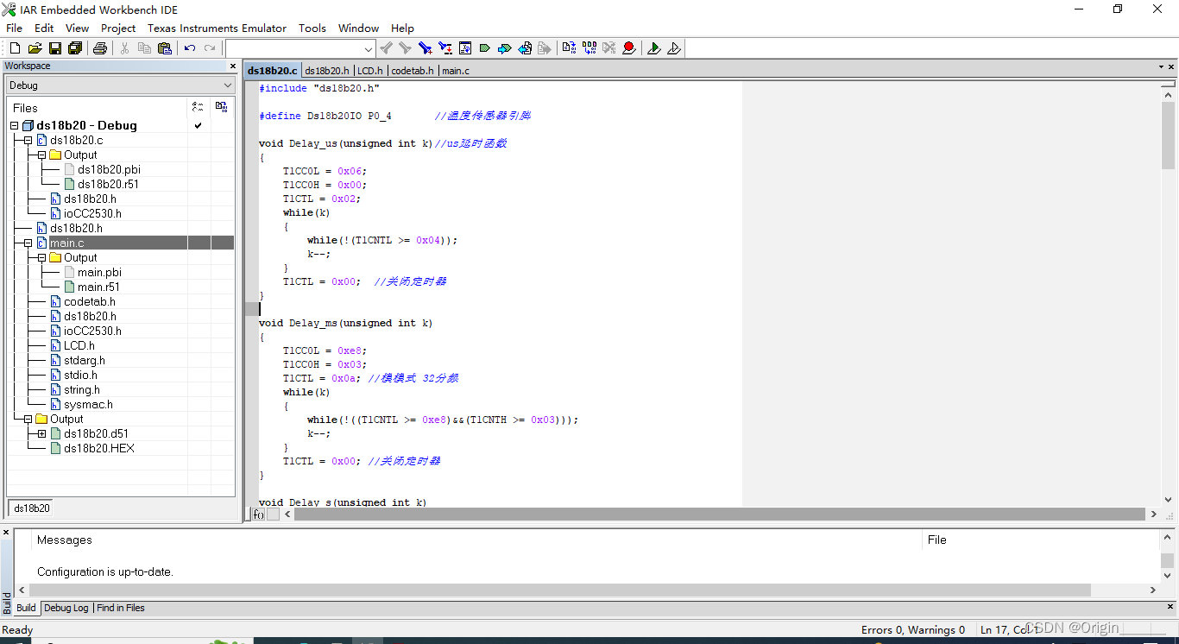Click Debug without Downloading toolbar icon
This screenshot has height=644, width=1179.
click(674, 48)
